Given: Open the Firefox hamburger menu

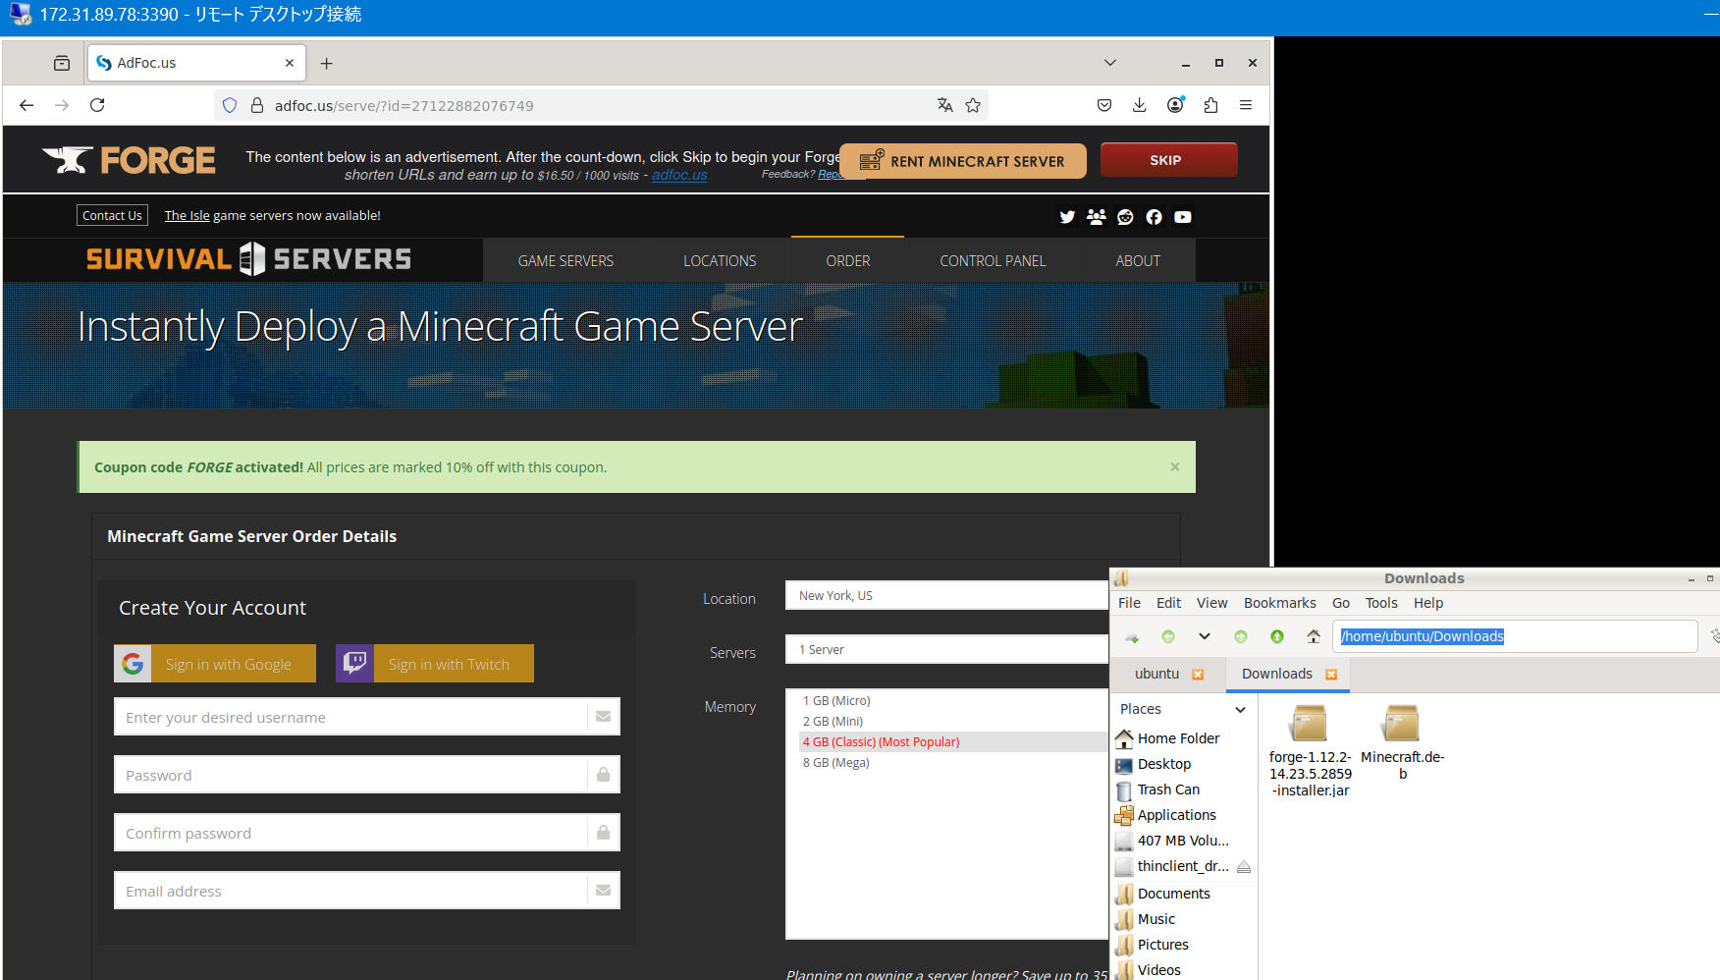Looking at the screenshot, I should click(x=1246, y=105).
